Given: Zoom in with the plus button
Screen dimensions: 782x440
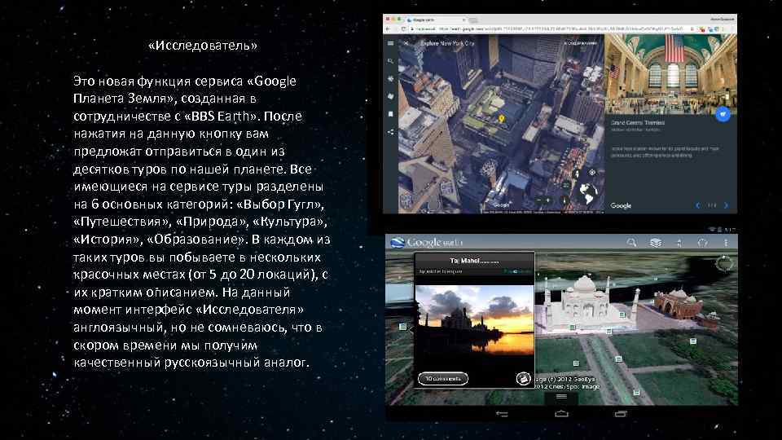Looking at the screenshot, I should pos(547,200).
